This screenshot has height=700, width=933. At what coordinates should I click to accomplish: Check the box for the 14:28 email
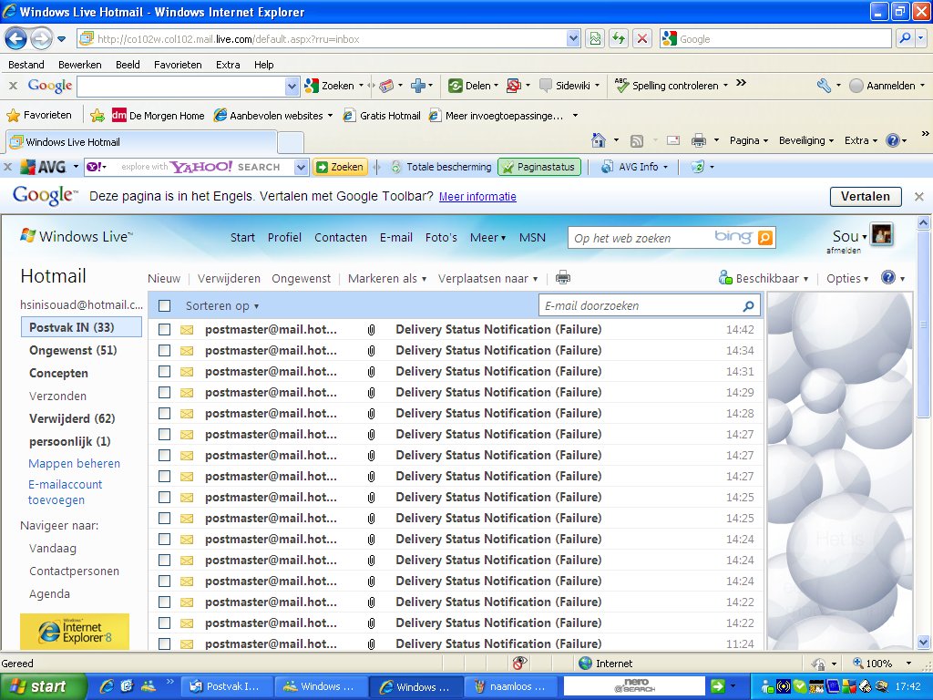coord(165,413)
